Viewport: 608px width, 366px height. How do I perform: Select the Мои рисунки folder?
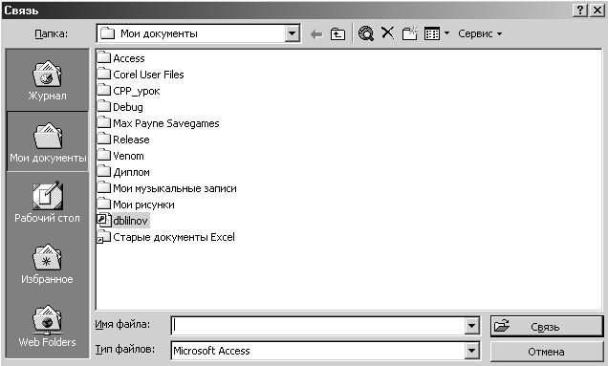click(136, 205)
